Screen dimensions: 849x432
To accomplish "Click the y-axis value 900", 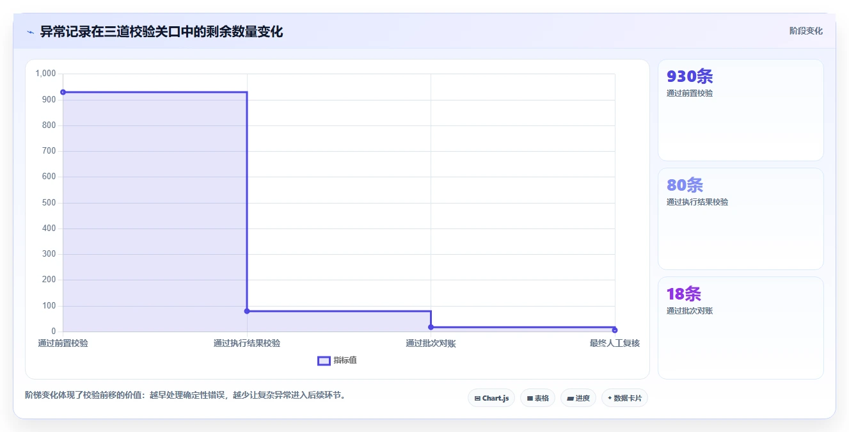I will point(49,100).
